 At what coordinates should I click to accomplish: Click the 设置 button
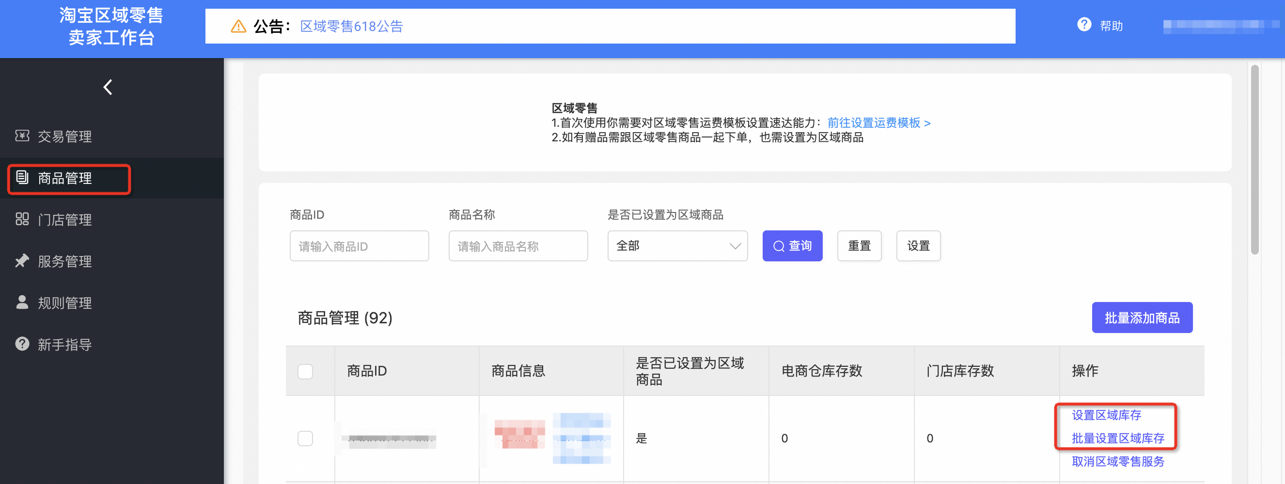point(918,246)
